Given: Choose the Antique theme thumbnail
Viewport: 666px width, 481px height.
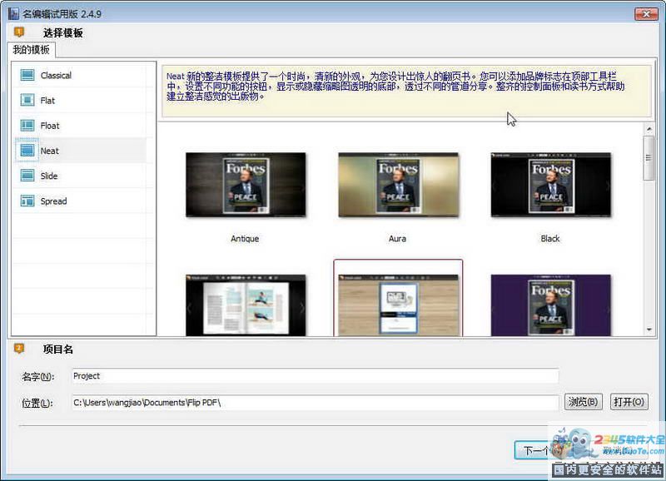Looking at the screenshot, I should (x=246, y=185).
